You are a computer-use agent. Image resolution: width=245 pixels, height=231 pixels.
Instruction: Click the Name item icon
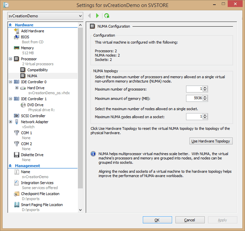click(16, 172)
